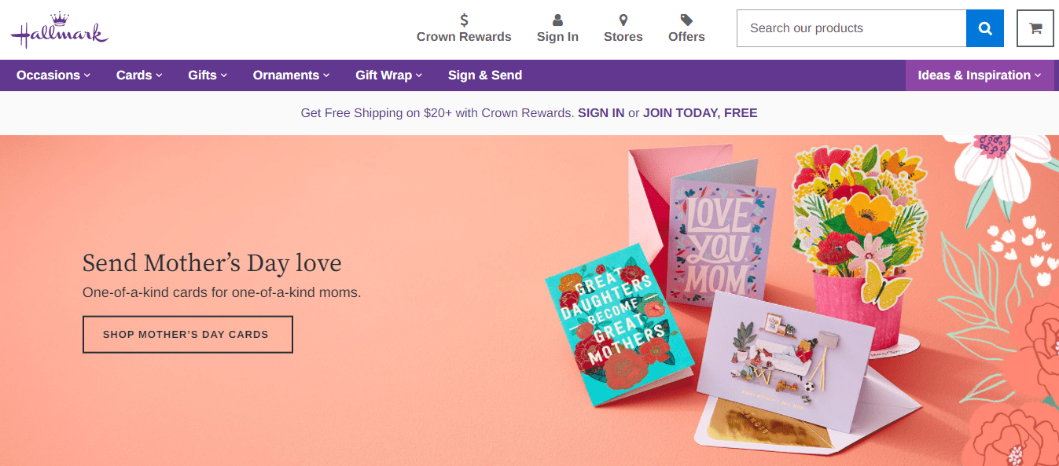Click the Hallmark crown logo
This screenshot has width=1059, height=466.
pos(60,30)
